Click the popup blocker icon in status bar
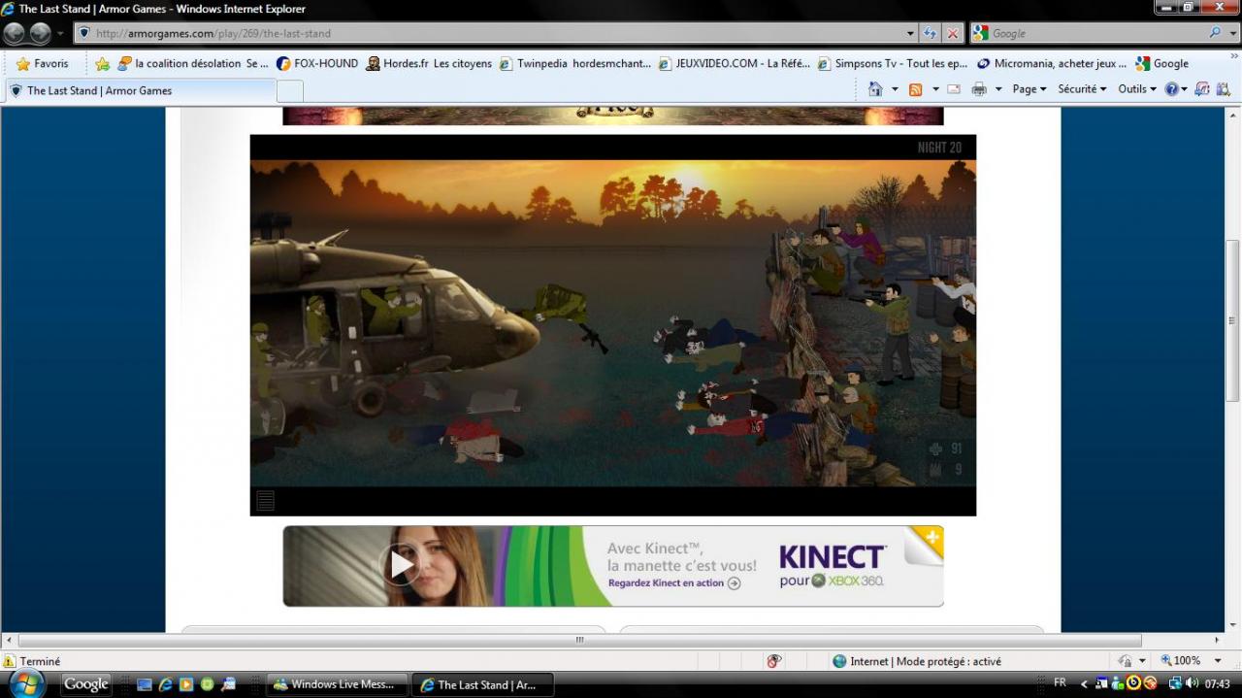 [773, 661]
